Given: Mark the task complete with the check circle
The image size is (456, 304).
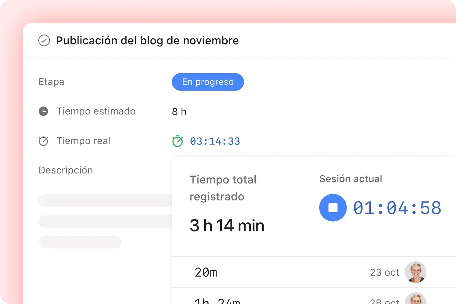Looking at the screenshot, I should coord(44,41).
